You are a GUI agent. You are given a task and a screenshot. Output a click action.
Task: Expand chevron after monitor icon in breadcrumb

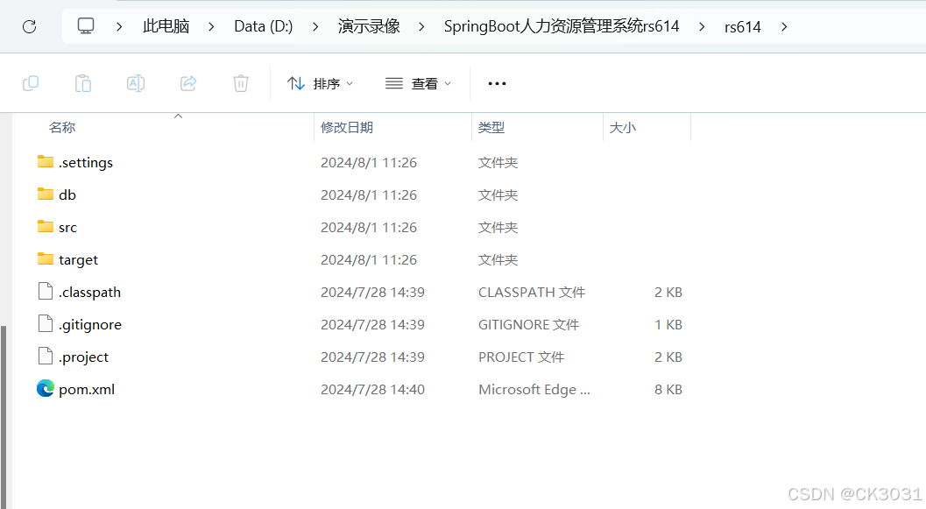point(119,26)
